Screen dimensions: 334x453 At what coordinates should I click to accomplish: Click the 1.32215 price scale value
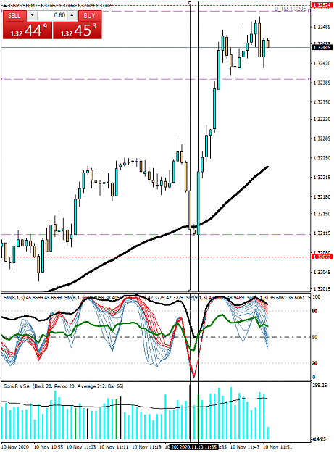(x=322, y=178)
